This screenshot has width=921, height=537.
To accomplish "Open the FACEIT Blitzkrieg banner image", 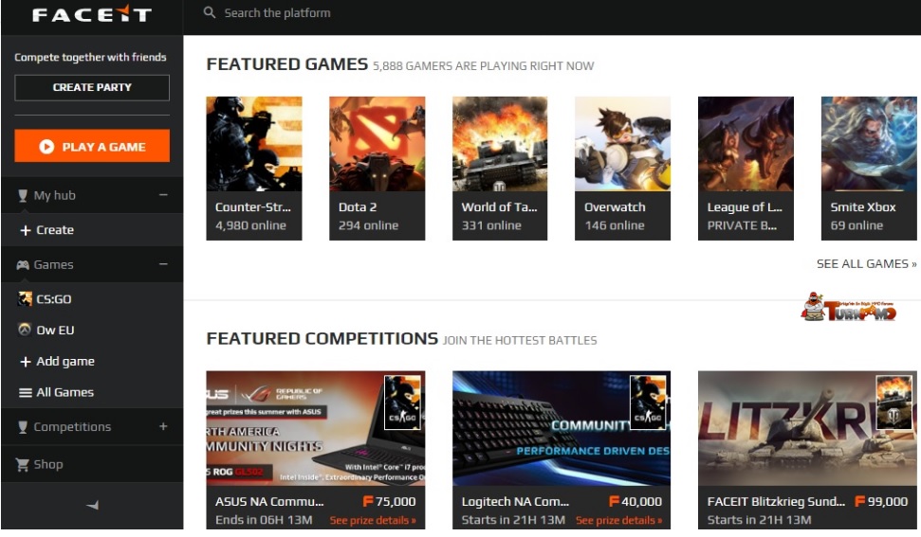I will click(807, 428).
